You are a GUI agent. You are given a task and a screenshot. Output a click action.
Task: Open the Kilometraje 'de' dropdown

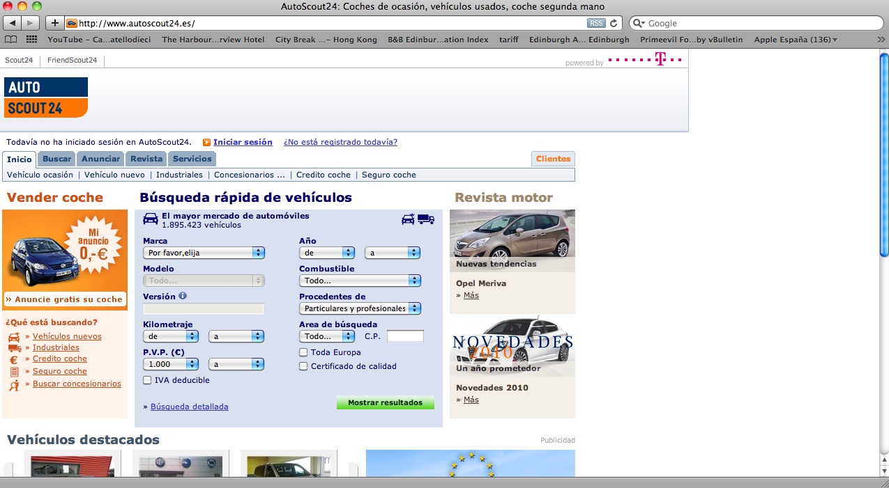pyautogui.click(x=171, y=336)
